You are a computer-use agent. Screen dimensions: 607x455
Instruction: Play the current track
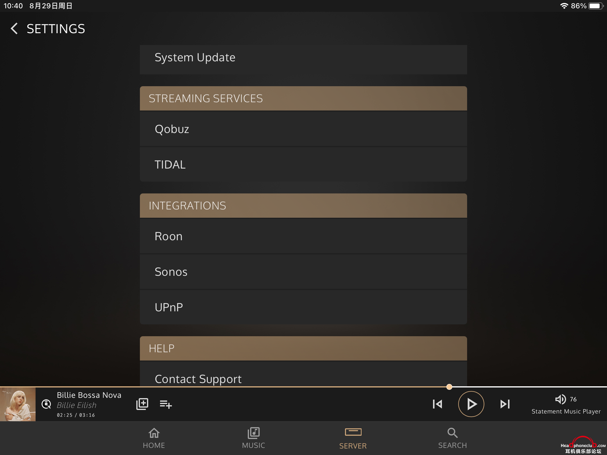click(x=471, y=404)
